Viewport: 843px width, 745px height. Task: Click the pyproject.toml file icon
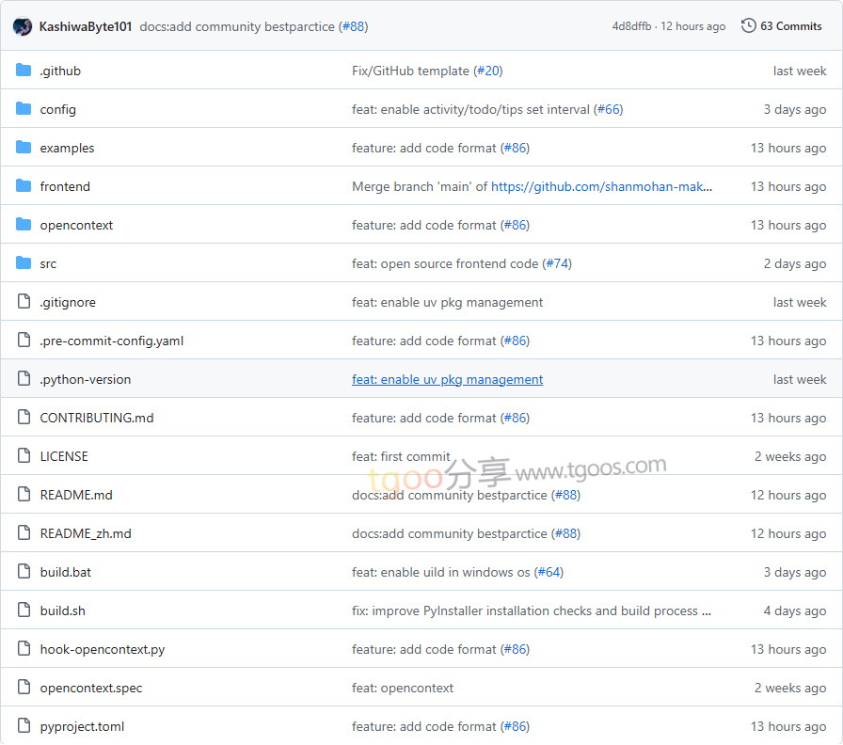pyautogui.click(x=24, y=726)
